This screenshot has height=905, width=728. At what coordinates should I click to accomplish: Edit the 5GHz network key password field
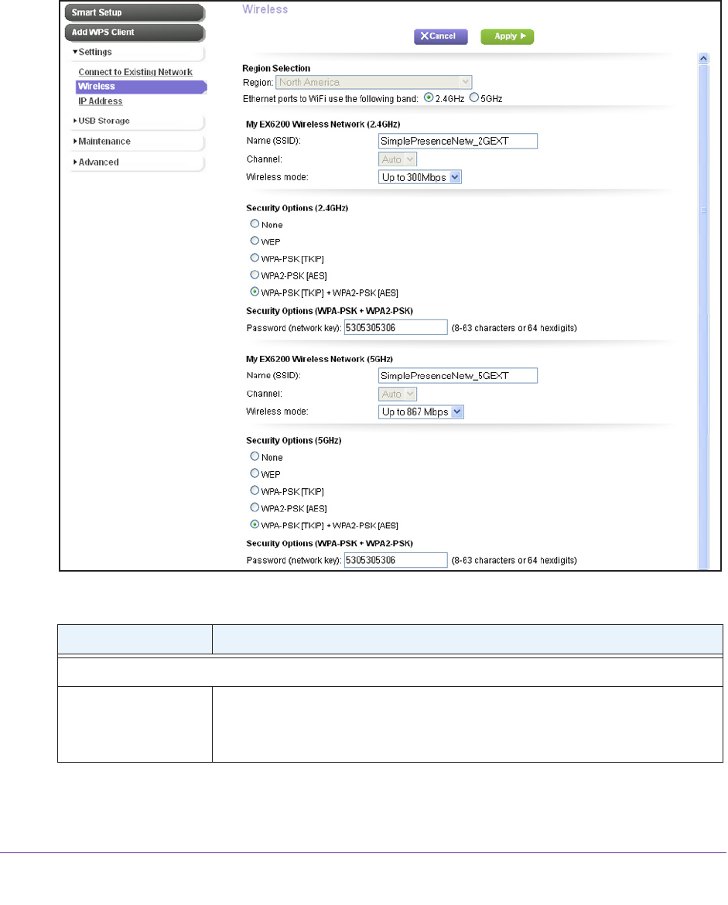click(396, 561)
